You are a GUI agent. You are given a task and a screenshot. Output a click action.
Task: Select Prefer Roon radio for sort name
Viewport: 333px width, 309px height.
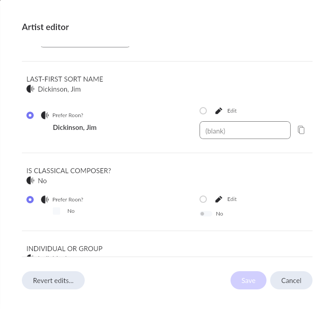[30, 115]
